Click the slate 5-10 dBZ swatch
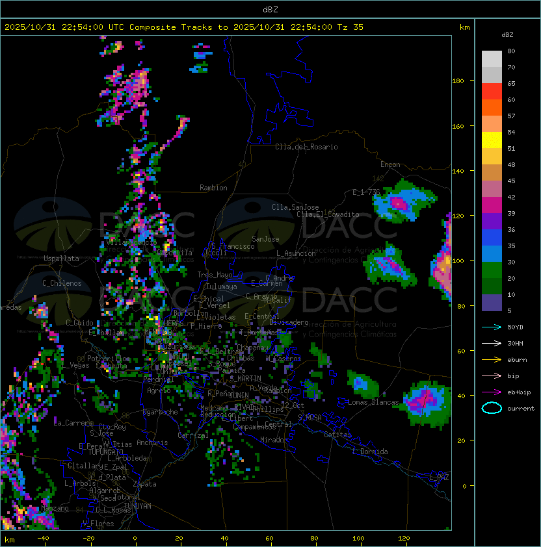 coord(492,303)
